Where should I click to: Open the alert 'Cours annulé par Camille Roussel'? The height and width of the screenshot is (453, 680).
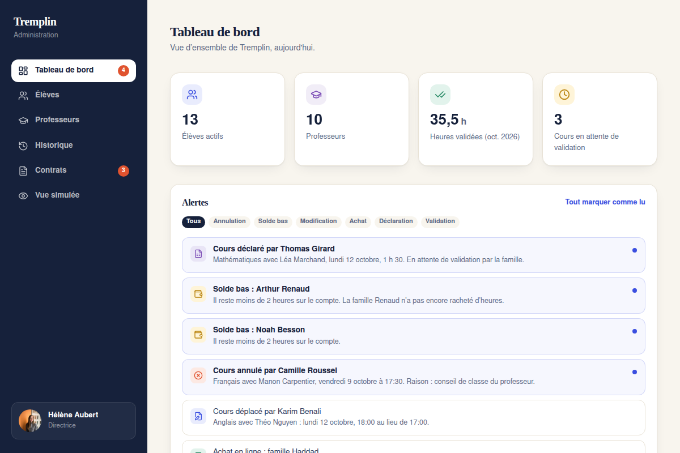coord(414,377)
